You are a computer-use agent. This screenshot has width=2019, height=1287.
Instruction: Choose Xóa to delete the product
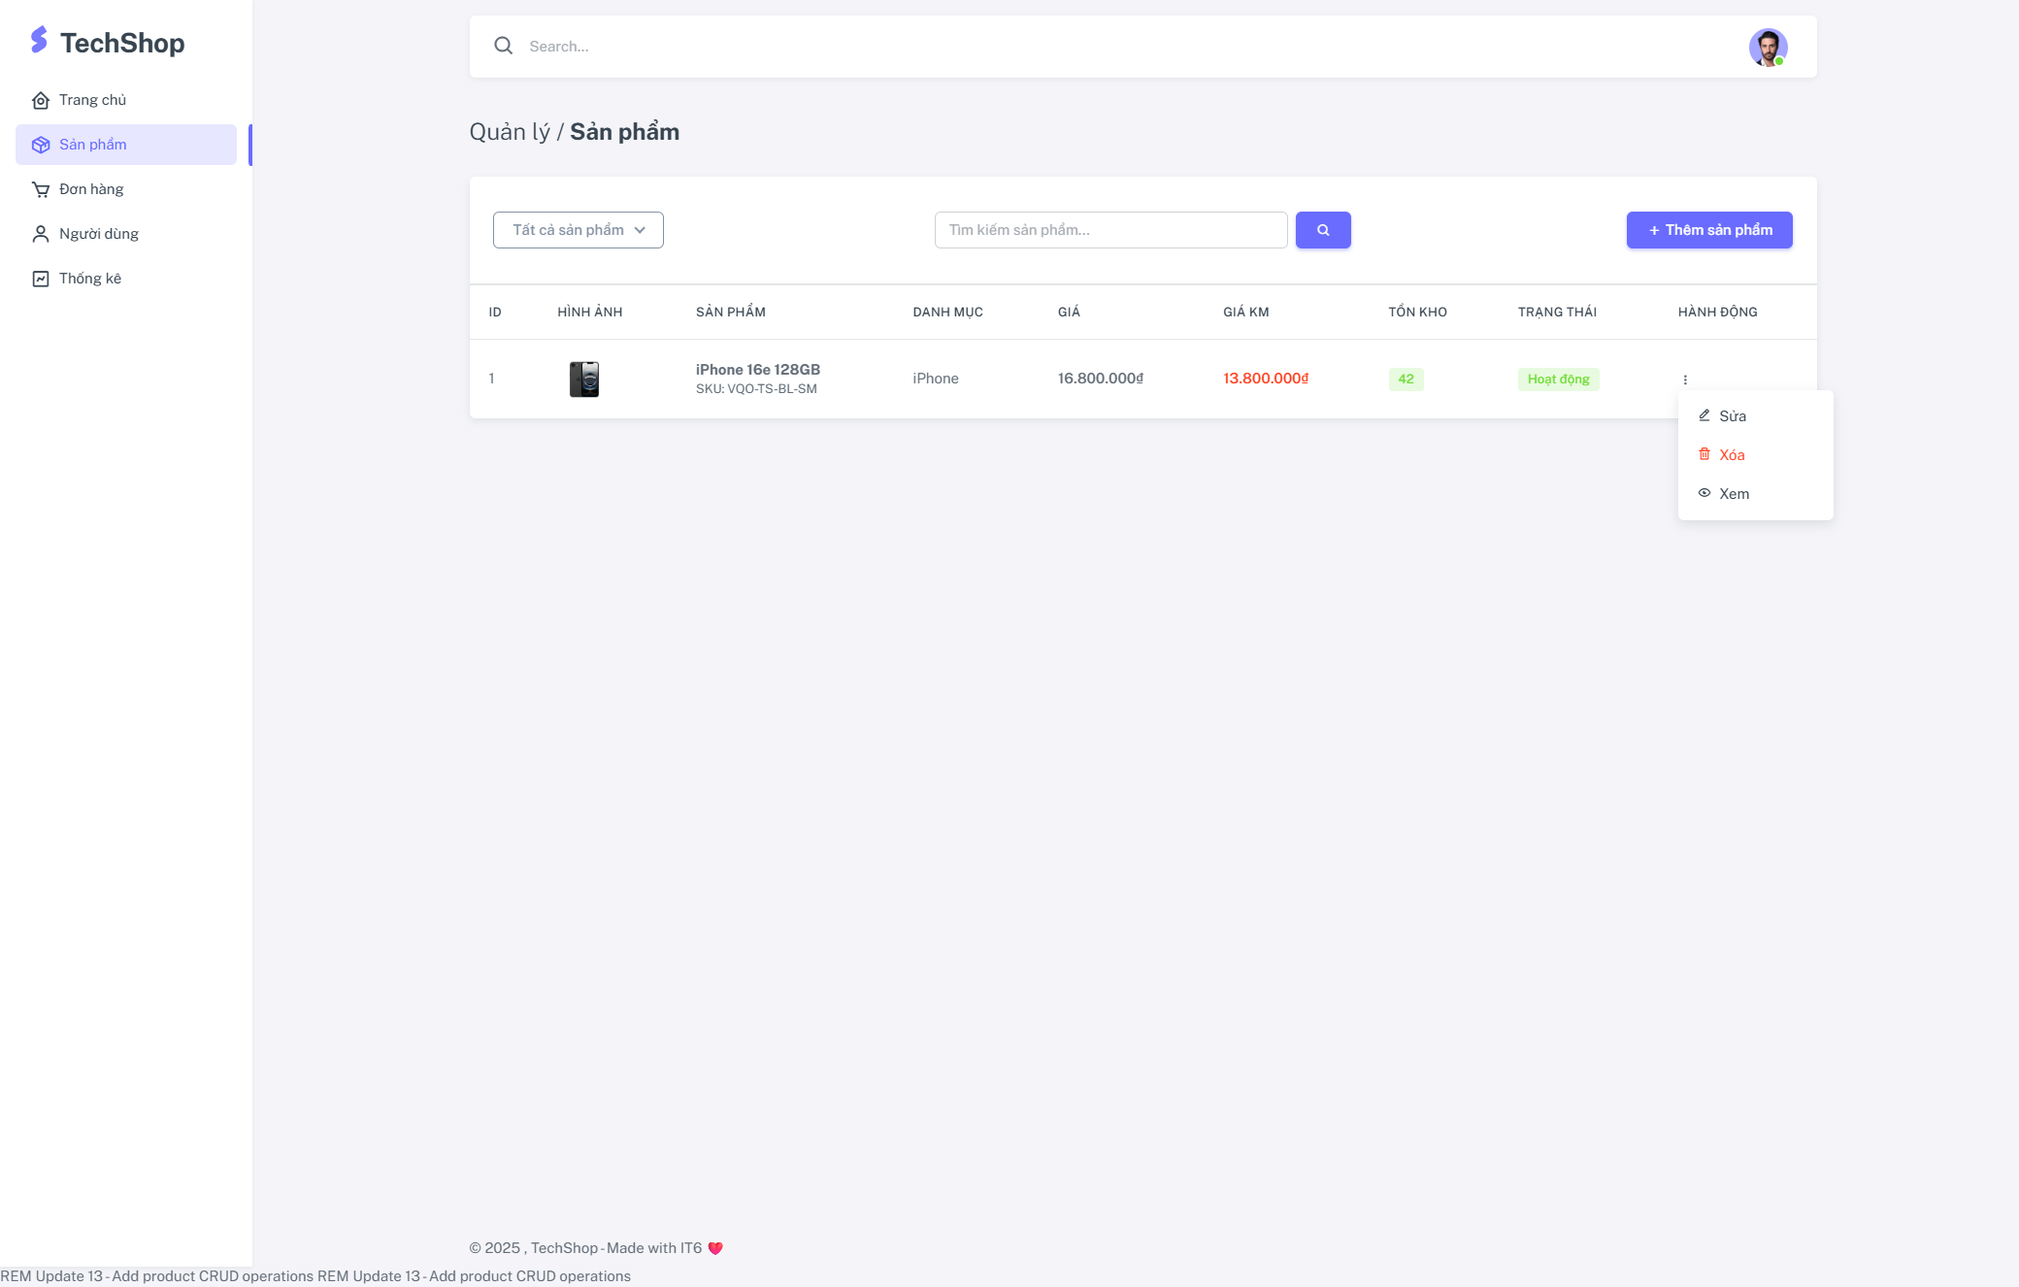pyautogui.click(x=1731, y=455)
